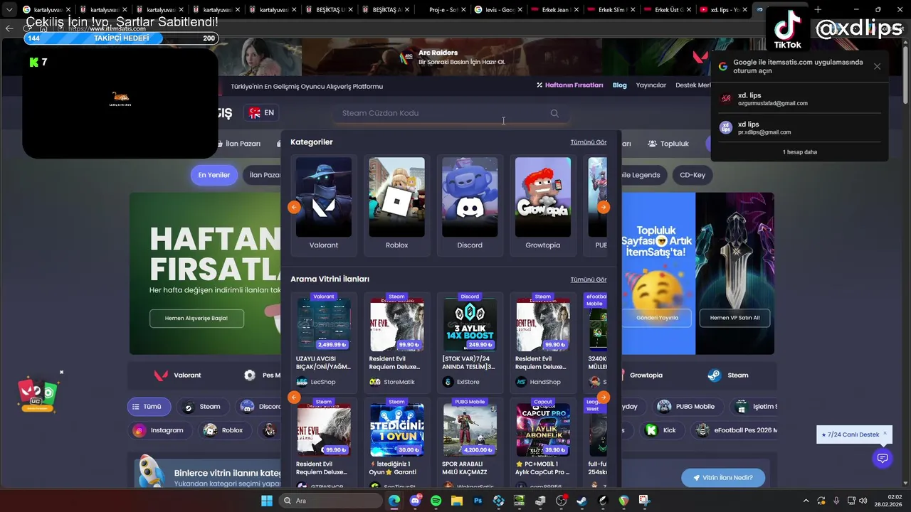Open the Discord category card
Viewport: 911px width, 512px height.
[470, 205]
